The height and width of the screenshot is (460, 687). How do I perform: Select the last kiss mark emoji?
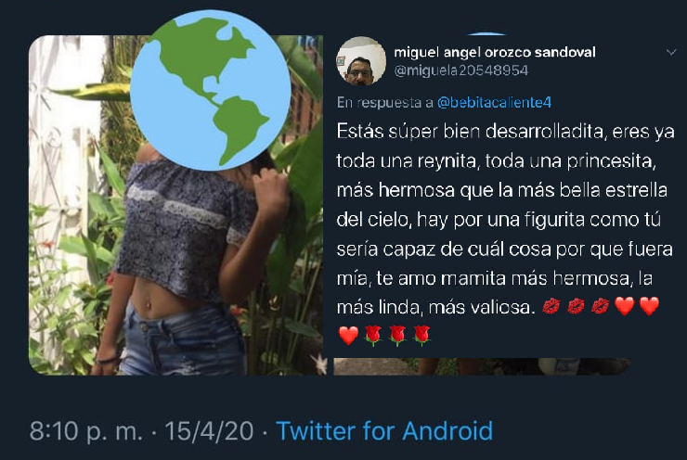tap(601, 306)
